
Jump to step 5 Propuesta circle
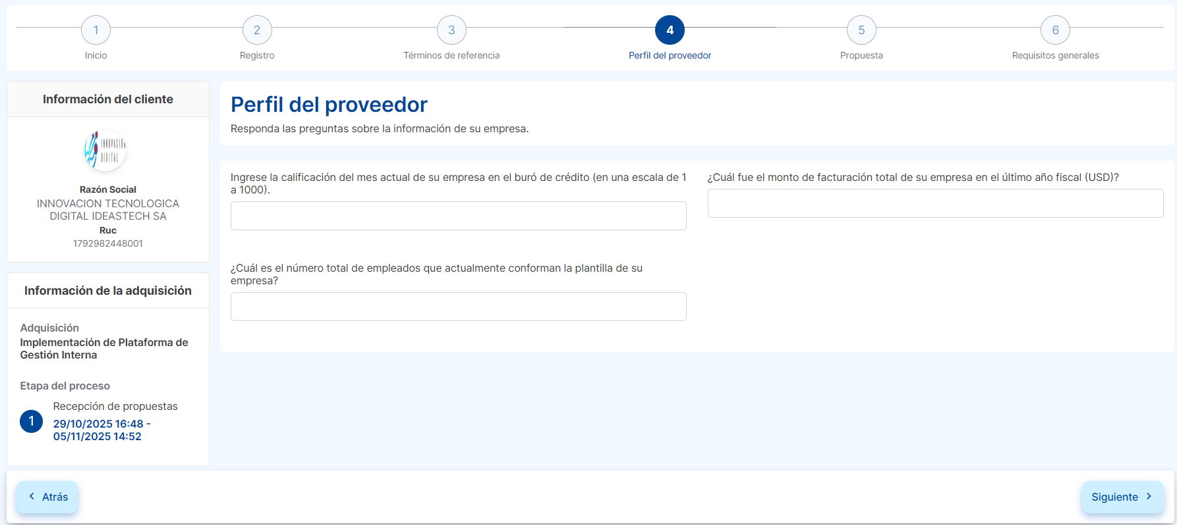pyautogui.click(x=861, y=30)
